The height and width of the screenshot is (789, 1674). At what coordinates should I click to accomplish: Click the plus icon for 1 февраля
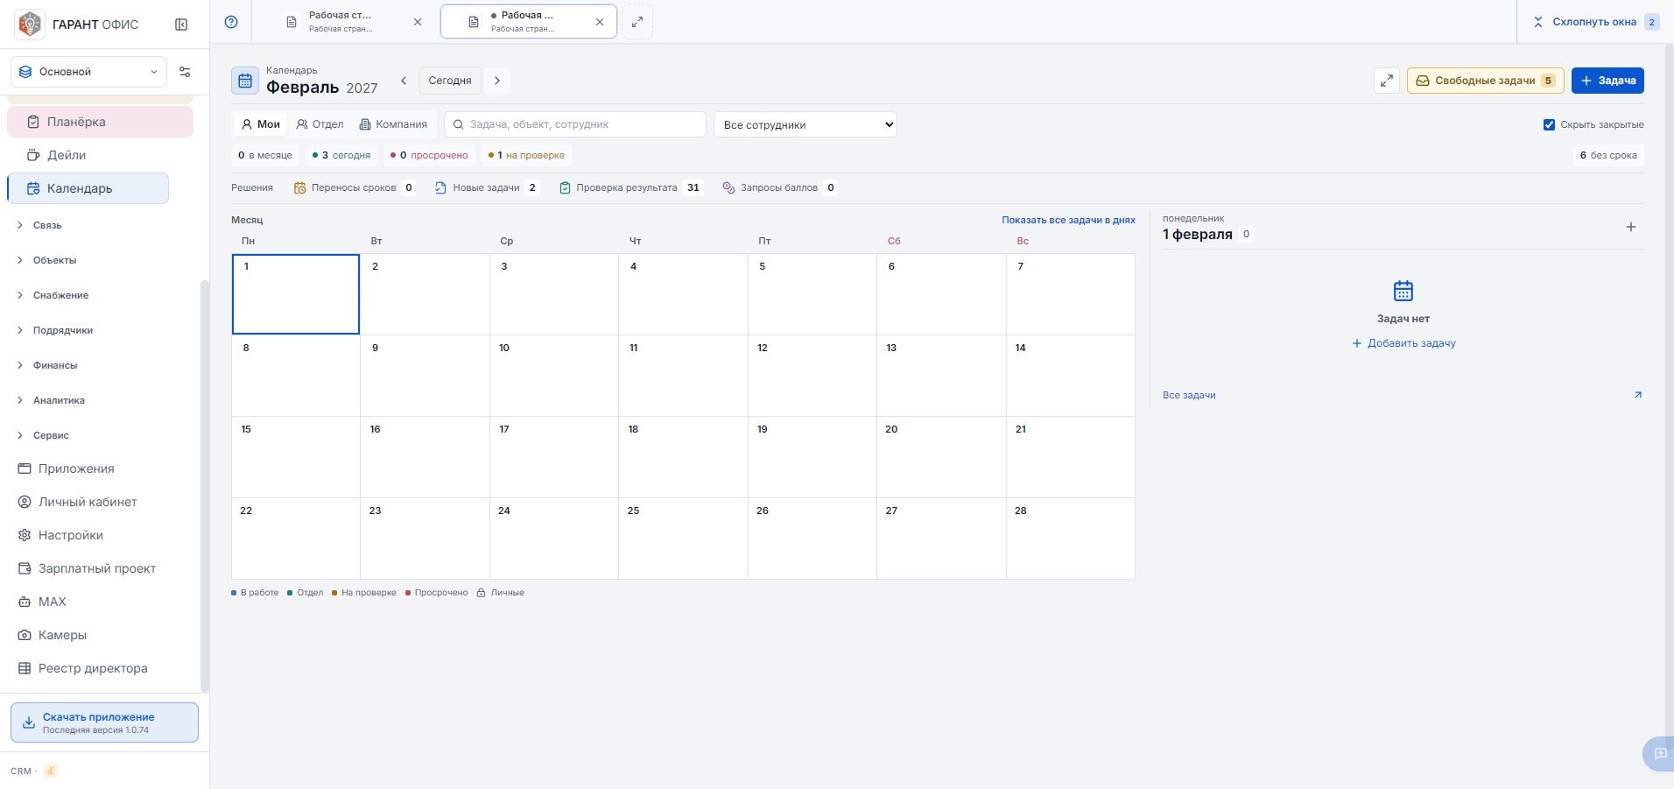pos(1631,227)
